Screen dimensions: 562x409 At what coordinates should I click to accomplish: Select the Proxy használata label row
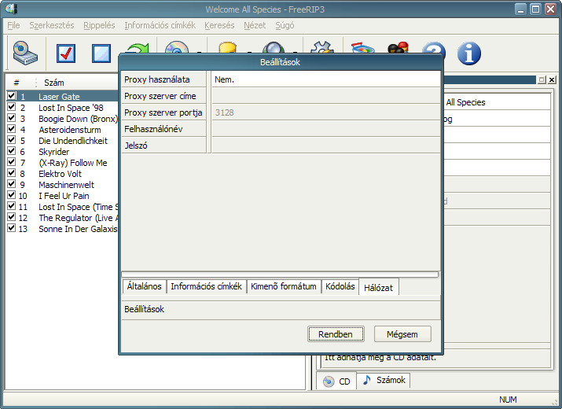point(163,79)
